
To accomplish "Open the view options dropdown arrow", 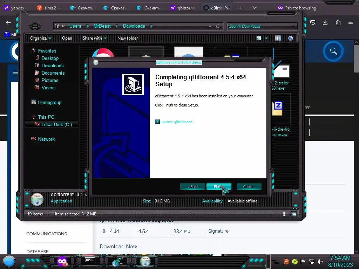I will coord(266,38).
